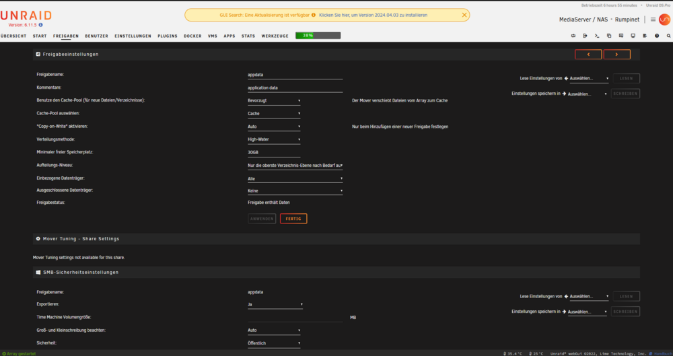Expand the High-Water Verteilungsmethode dropdown
673x356 pixels.
click(x=274, y=139)
